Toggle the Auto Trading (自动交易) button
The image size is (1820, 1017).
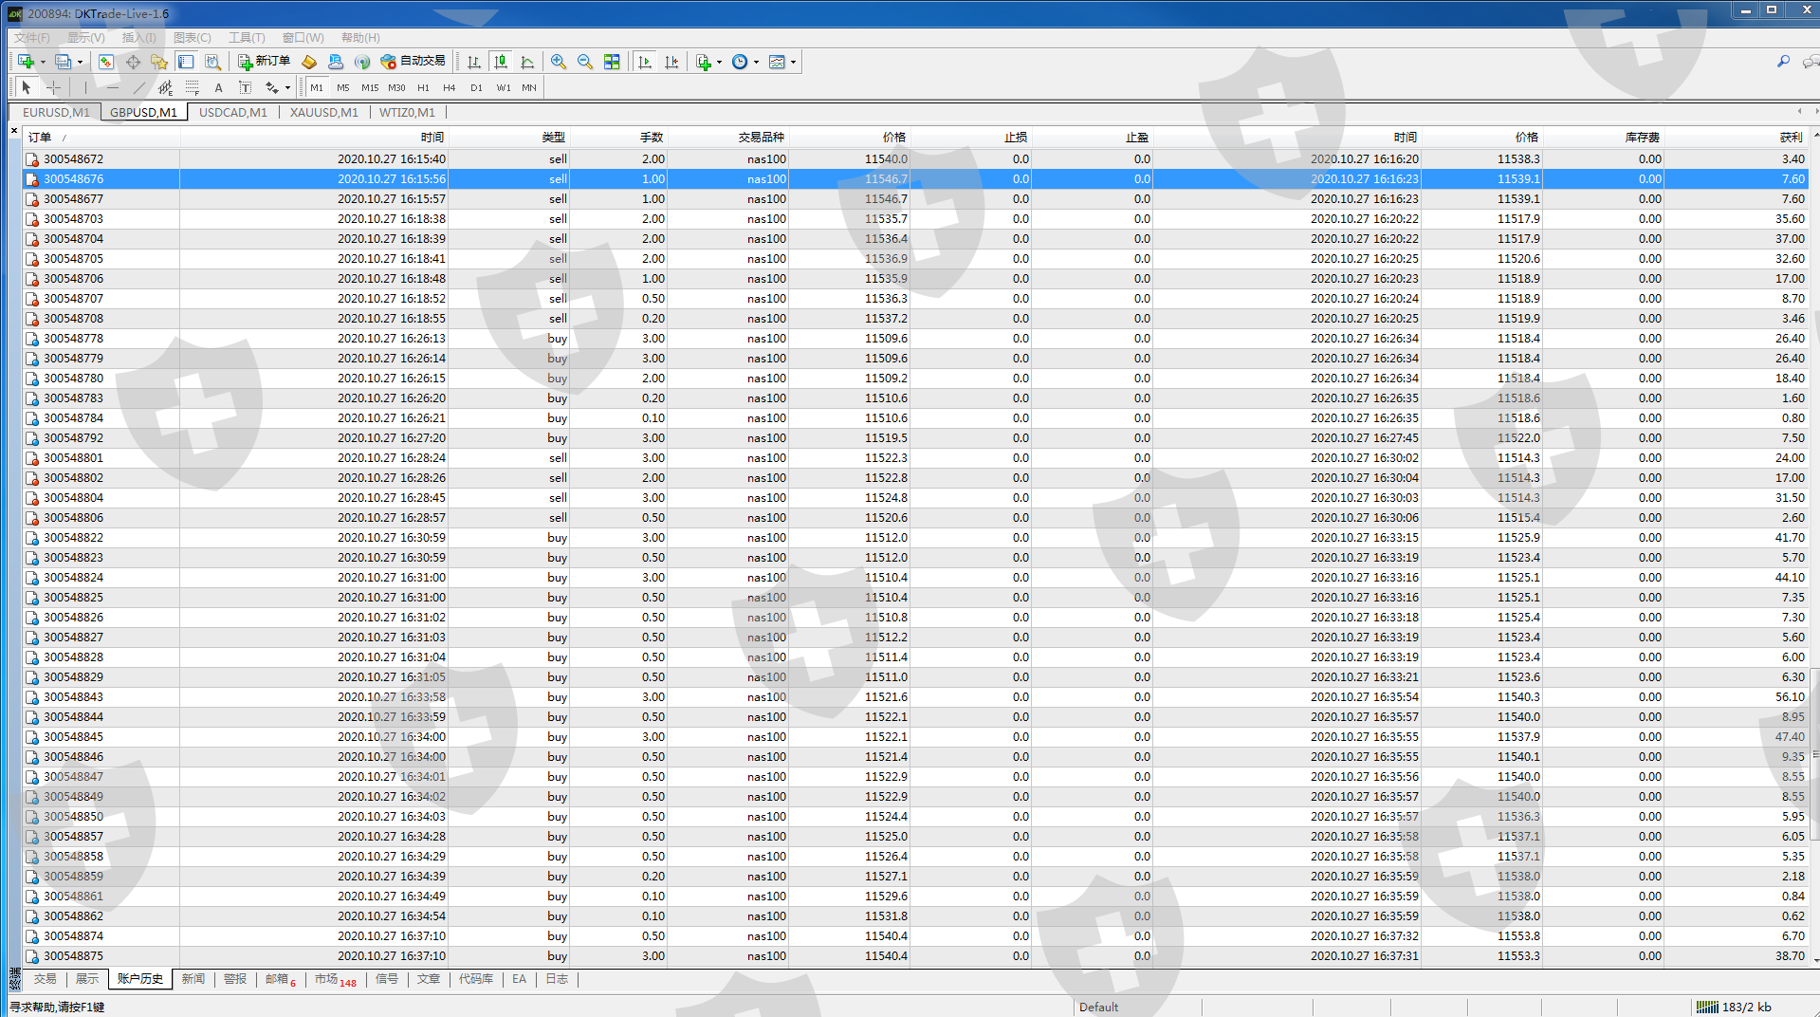[x=413, y=62]
